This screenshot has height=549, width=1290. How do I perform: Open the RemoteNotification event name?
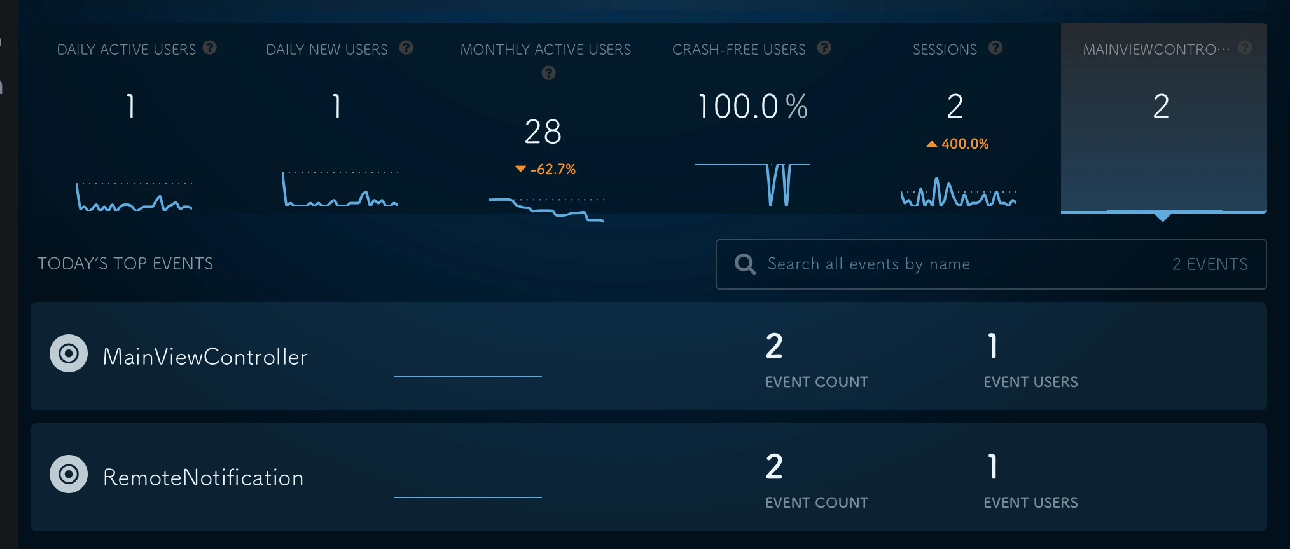click(204, 478)
